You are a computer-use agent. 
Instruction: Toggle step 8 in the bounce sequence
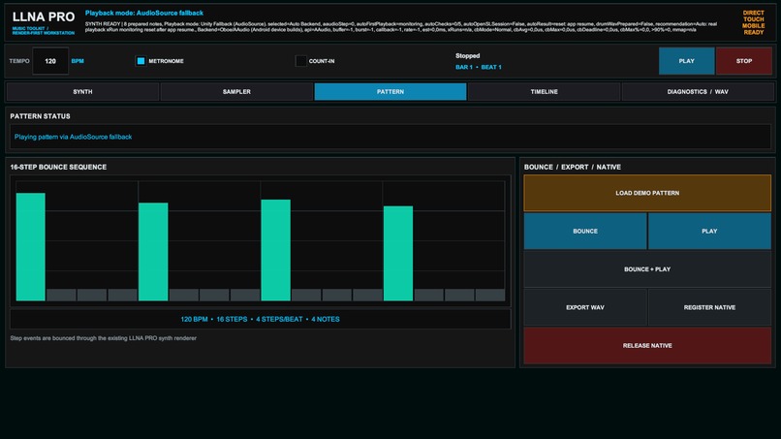coord(245,295)
